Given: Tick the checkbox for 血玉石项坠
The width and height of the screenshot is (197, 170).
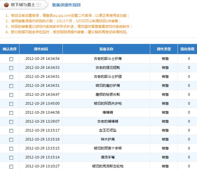Looking at the screenshot, I should pyautogui.click(x=11, y=131).
